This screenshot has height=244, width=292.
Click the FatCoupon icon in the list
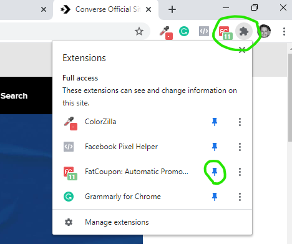pyautogui.click(x=71, y=173)
